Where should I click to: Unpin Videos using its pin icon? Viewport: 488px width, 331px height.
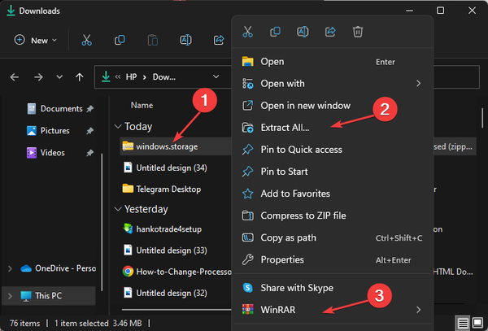coord(89,153)
